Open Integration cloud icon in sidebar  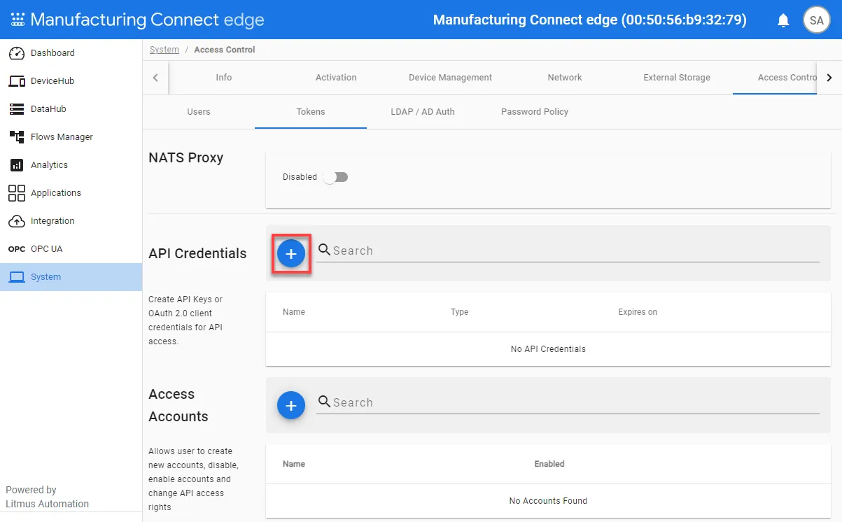[x=17, y=221]
